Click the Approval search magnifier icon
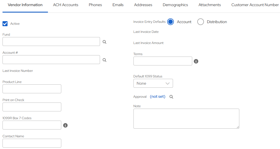The width and height of the screenshot is (280, 149). 171,97
